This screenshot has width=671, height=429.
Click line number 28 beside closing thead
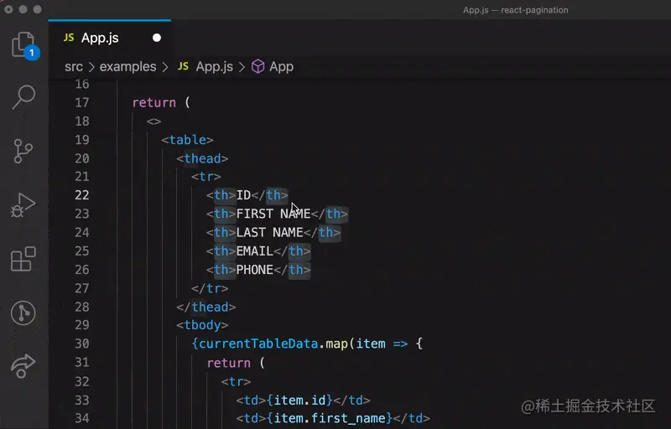point(81,307)
